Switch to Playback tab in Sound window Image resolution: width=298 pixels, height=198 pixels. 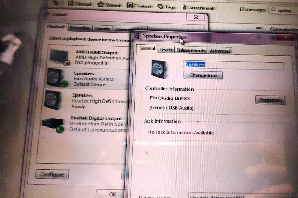pyautogui.click(x=56, y=26)
